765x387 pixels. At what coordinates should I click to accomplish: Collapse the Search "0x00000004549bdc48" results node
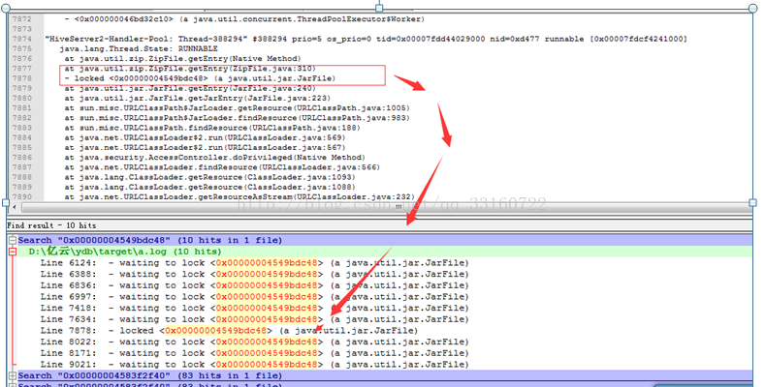13,240
